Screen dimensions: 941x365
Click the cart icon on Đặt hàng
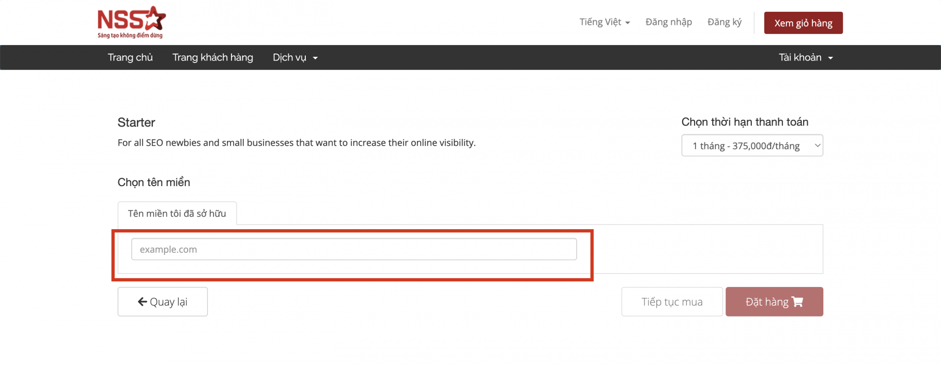[x=797, y=302]
